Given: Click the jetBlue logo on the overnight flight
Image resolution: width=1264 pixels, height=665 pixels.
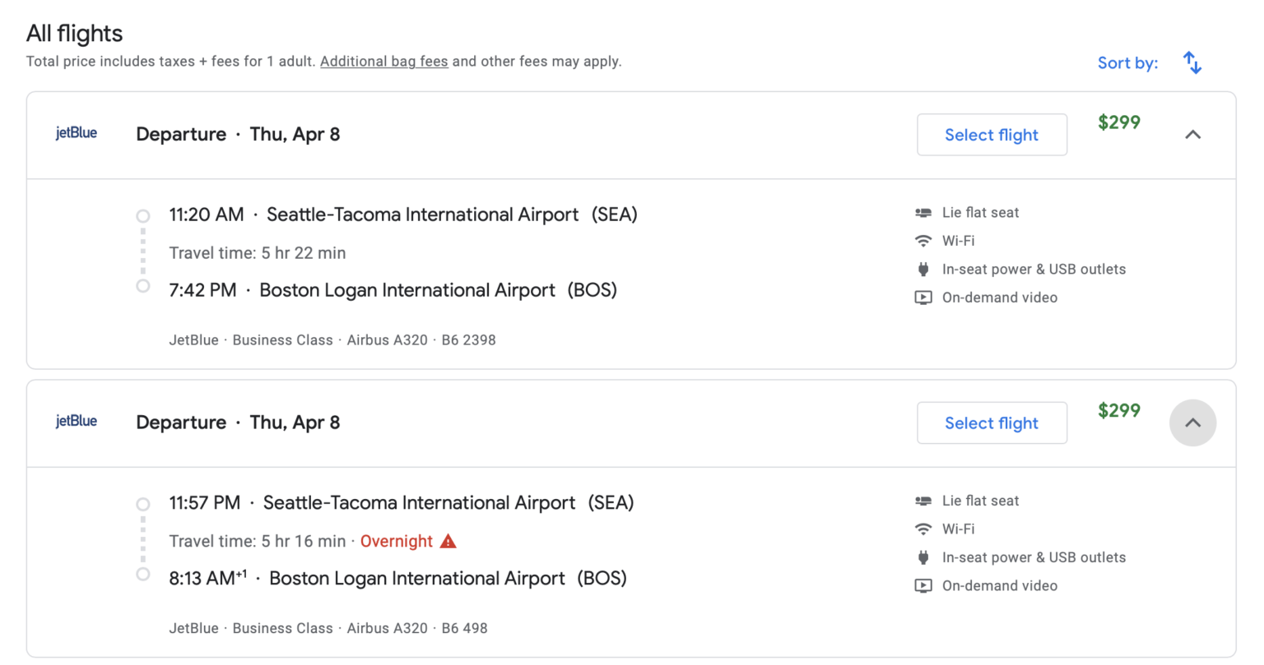Looking at the screenshot, I should pos(75,420).
